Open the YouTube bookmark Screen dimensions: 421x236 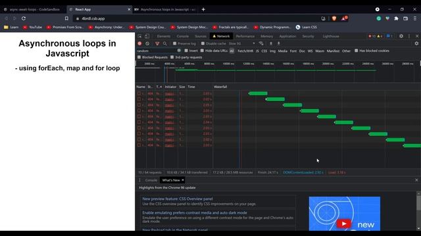[32, 27]
